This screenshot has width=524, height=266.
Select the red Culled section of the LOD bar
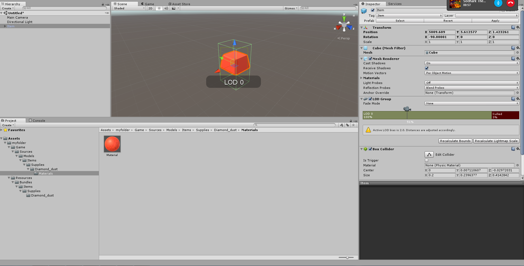tap(505, 115)
